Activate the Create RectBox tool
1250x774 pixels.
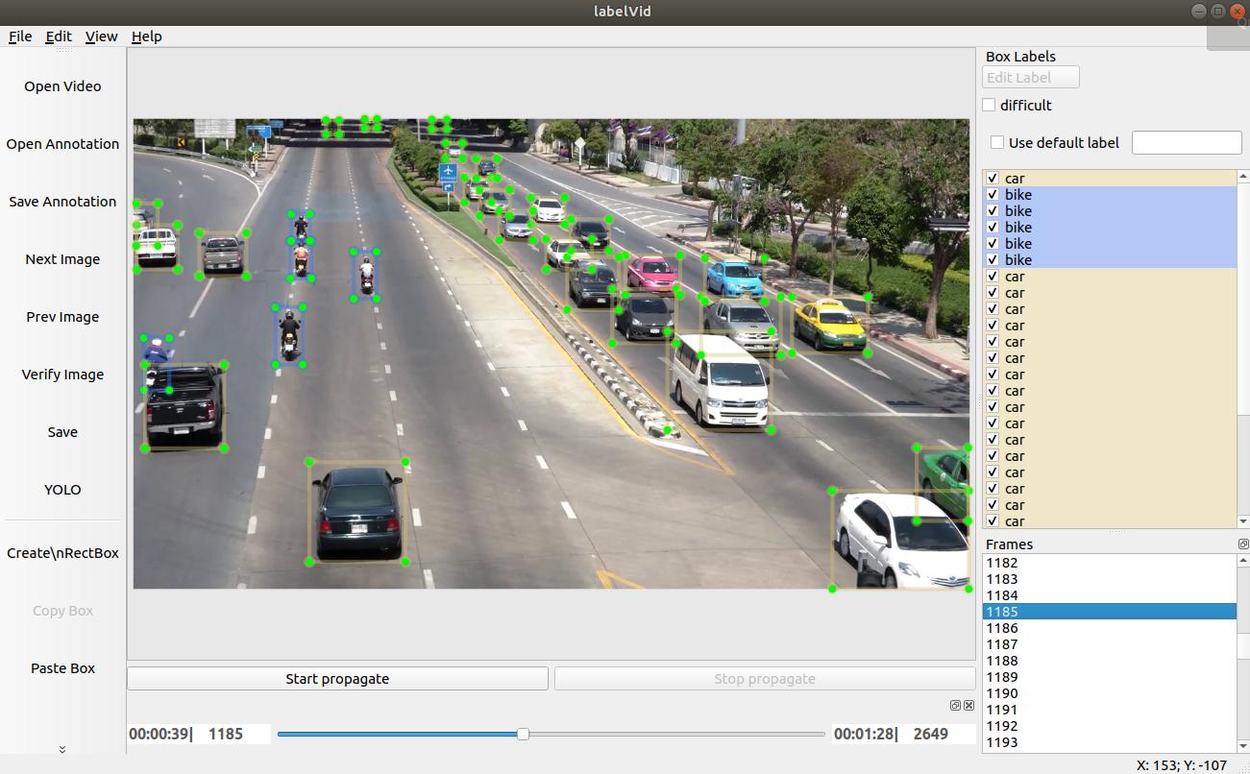(62, 553)
